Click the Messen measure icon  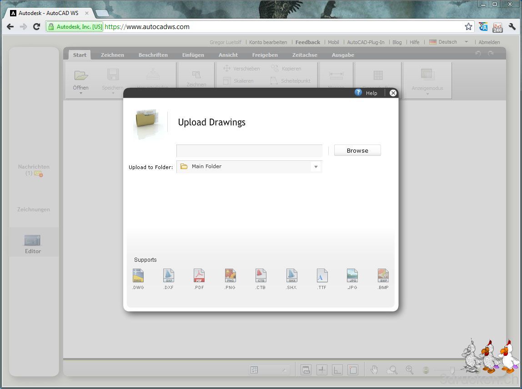click(336, 75)
